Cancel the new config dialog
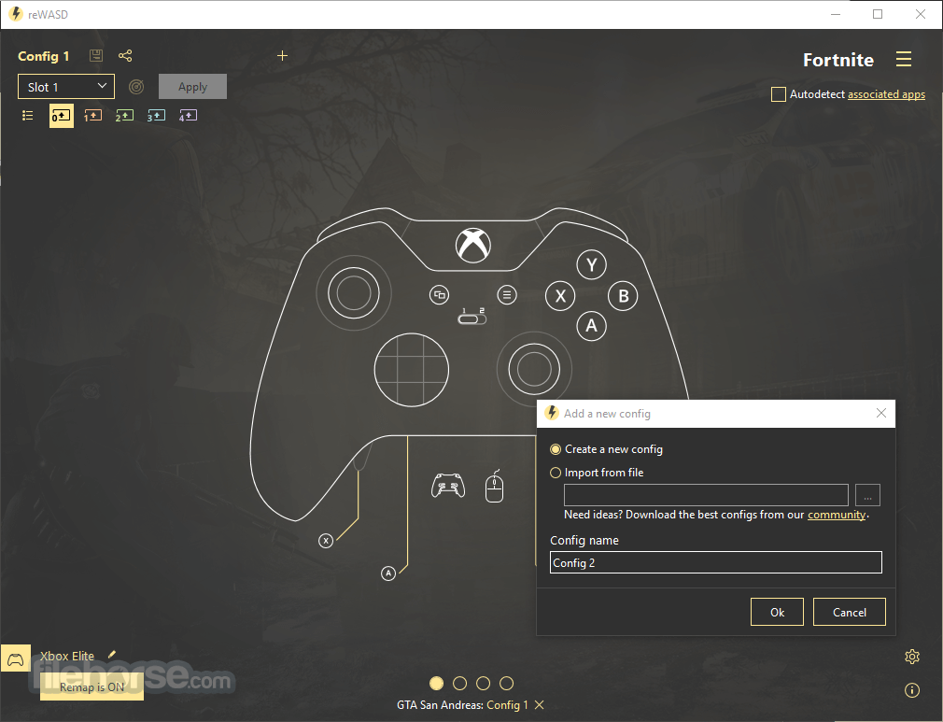Viewport: 943px width, 722px height. (850, 612)
